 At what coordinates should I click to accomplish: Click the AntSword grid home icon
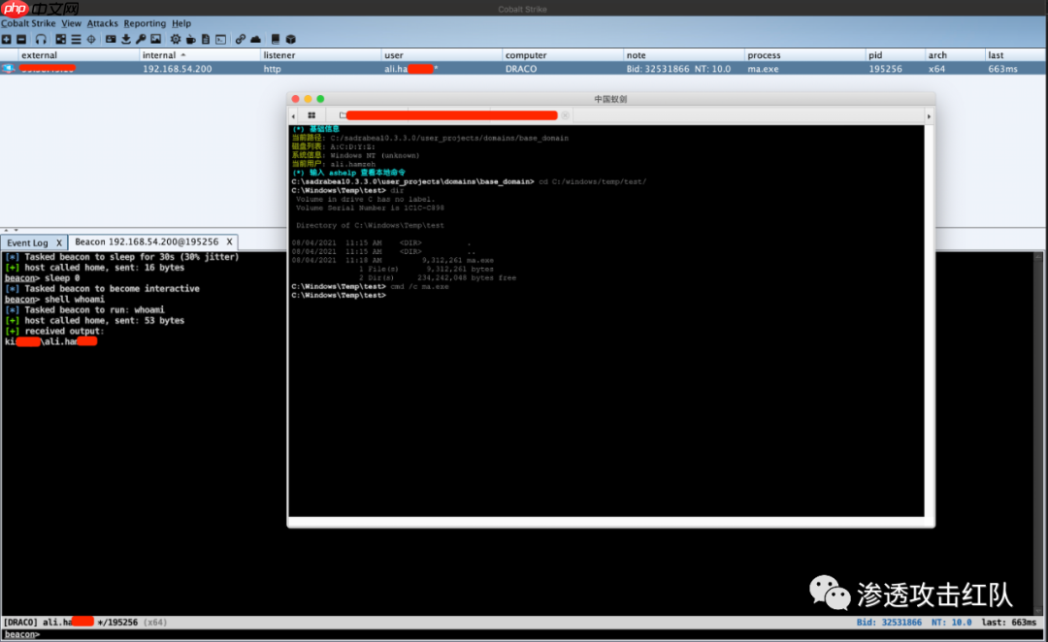[x=311, y=115]
